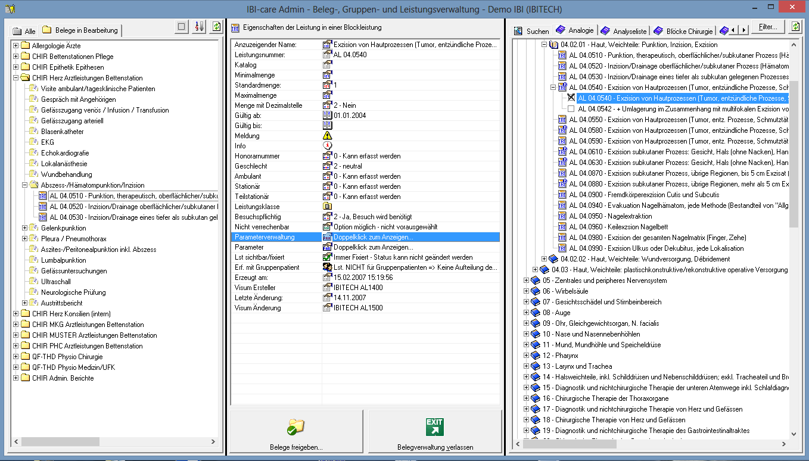Click the selection rectangle icon above left tree
The height and width of the screenshot is (461, 809).
pyautogui.click(x=182, y=27)
